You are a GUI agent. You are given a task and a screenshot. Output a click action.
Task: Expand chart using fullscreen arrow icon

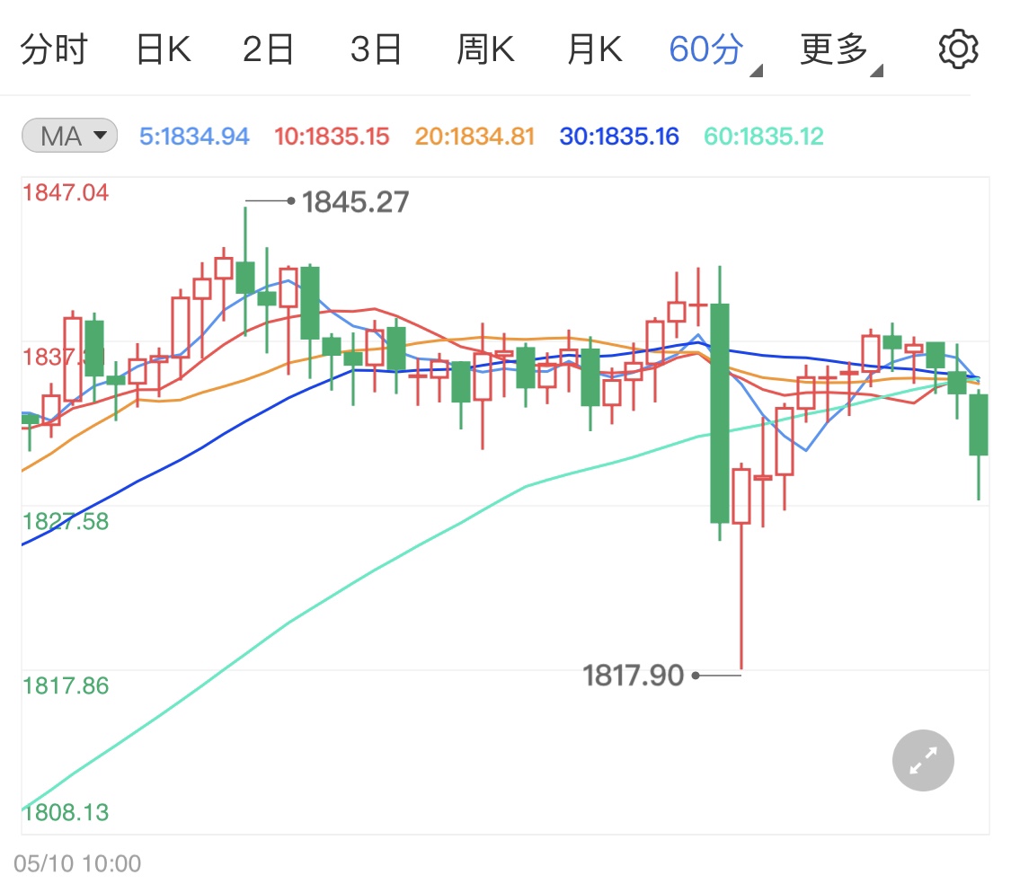tap(922, 760)
